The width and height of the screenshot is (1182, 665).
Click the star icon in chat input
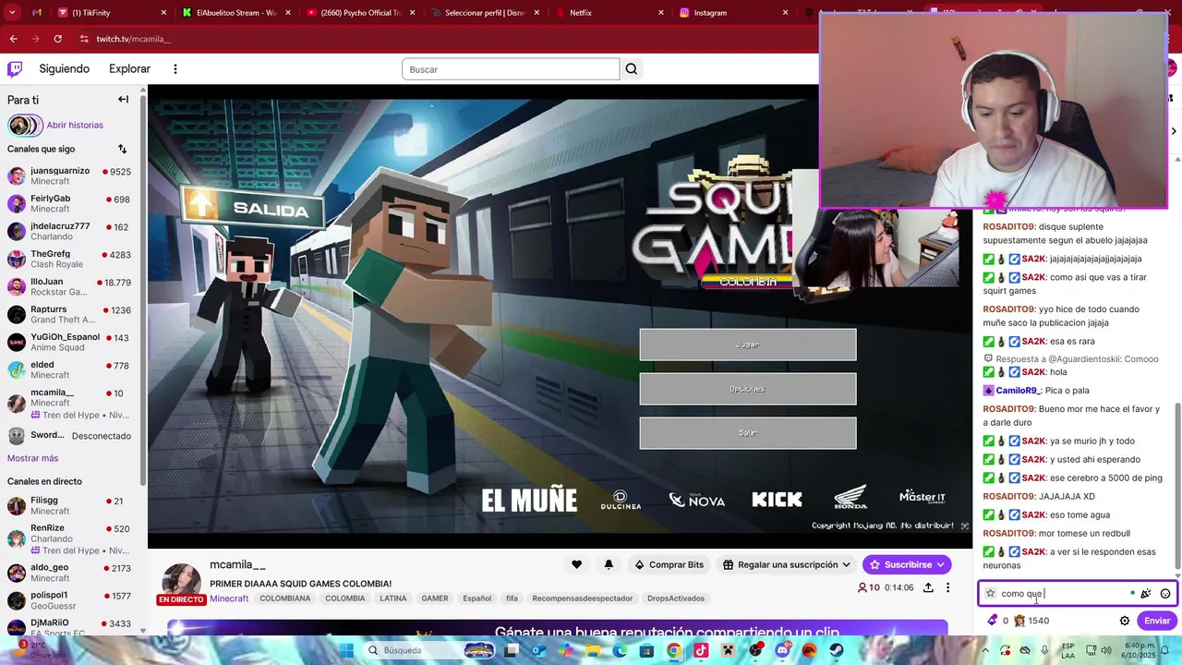coord(991,594)
